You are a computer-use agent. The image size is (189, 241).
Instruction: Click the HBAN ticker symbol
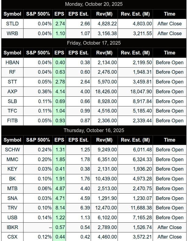tap(12, 62)
